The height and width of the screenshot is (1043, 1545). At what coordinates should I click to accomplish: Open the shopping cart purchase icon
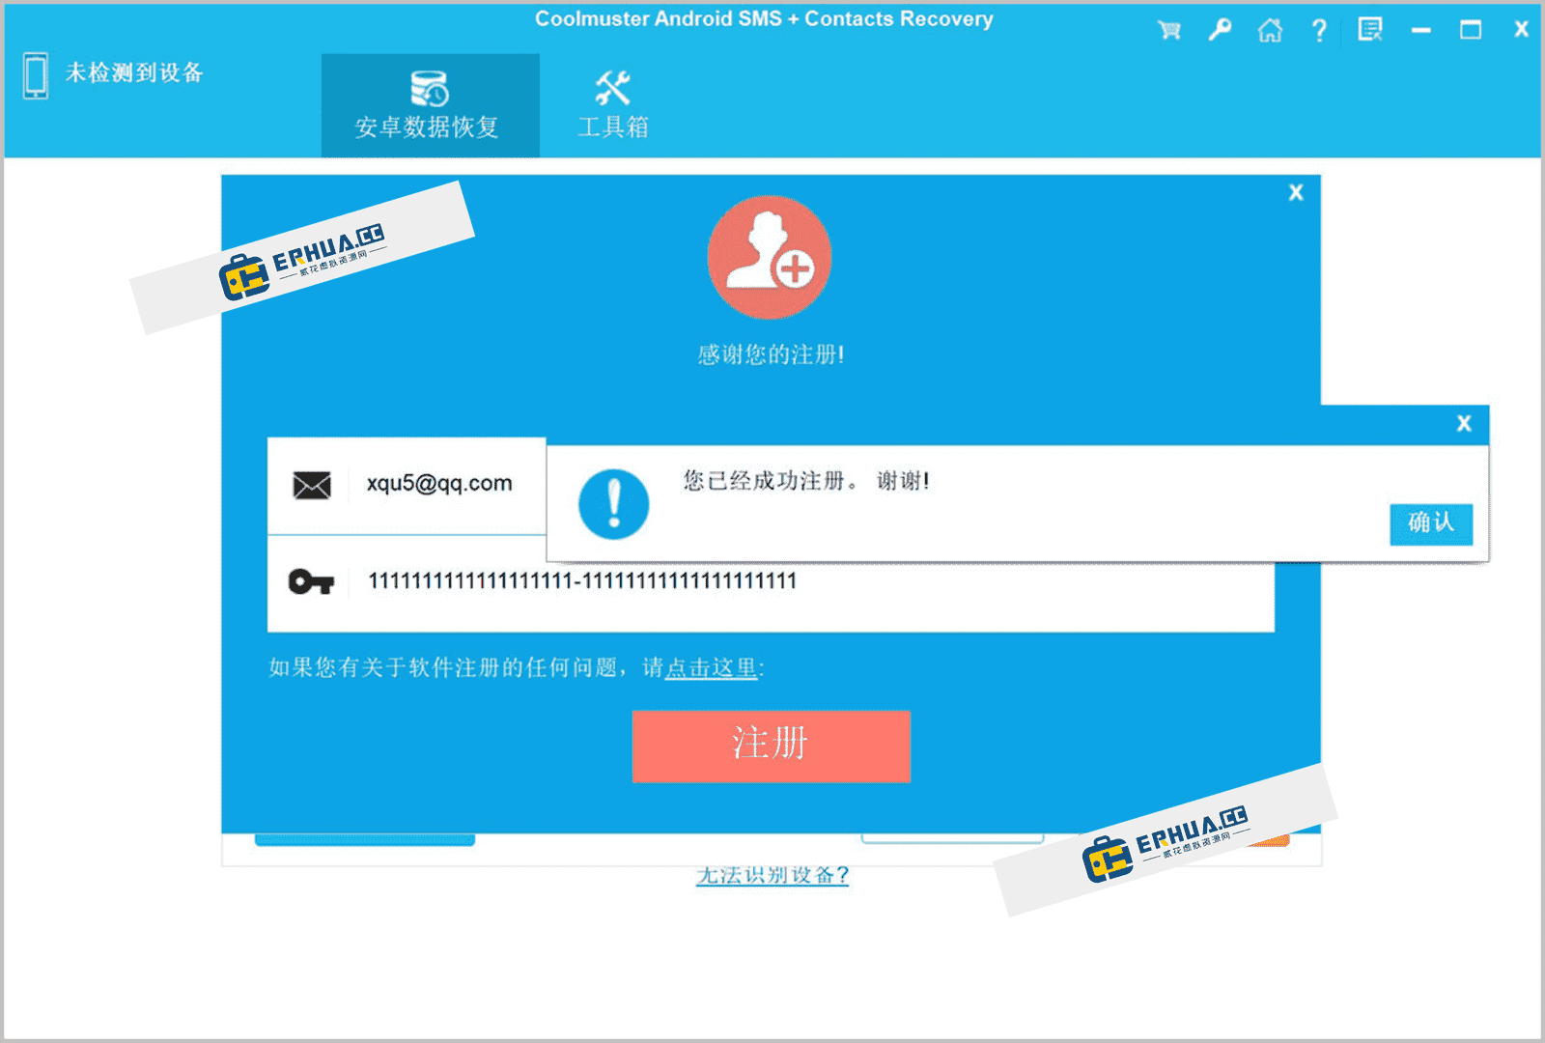[x=1169, y=30]
